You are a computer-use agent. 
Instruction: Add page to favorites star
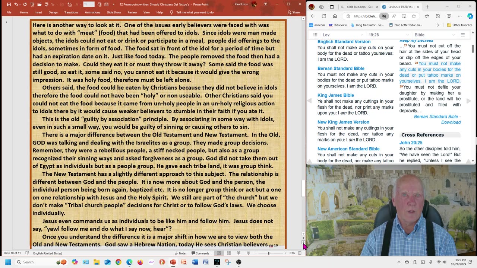414,16
